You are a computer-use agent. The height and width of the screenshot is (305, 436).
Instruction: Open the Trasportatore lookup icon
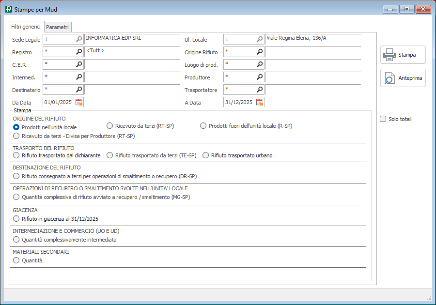[x=260, y=90]
